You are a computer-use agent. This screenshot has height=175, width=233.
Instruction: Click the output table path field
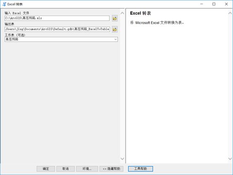[57, 29]
